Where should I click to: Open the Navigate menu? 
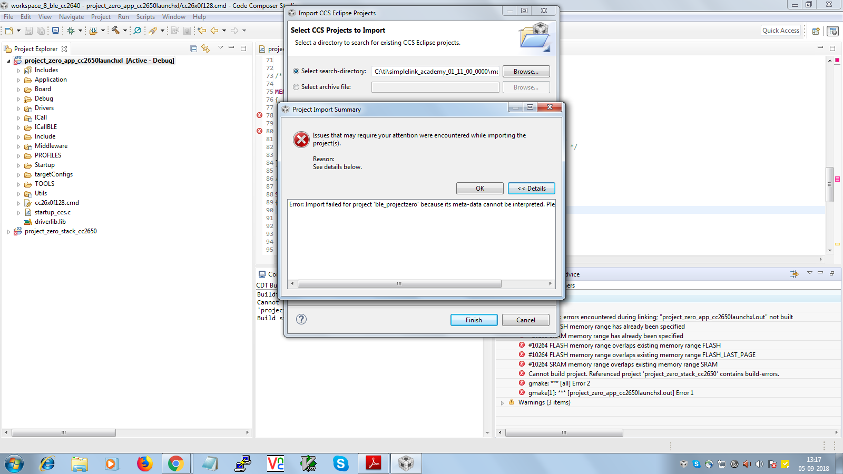pyautogui.click(x=71, y=17)
